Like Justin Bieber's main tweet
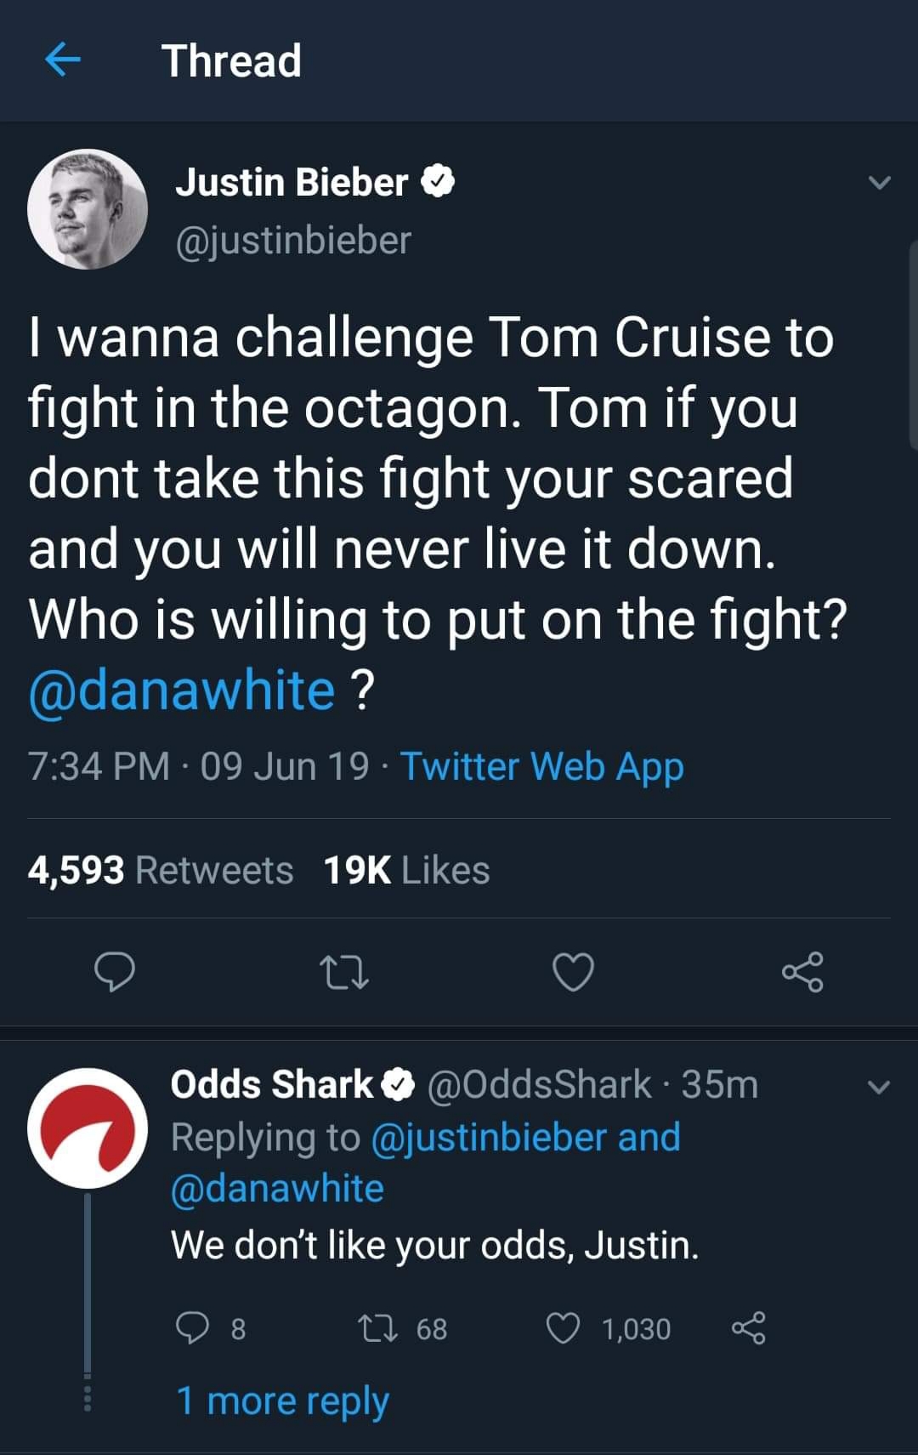This screenshot has height=1455, width=918. [573, 972]
